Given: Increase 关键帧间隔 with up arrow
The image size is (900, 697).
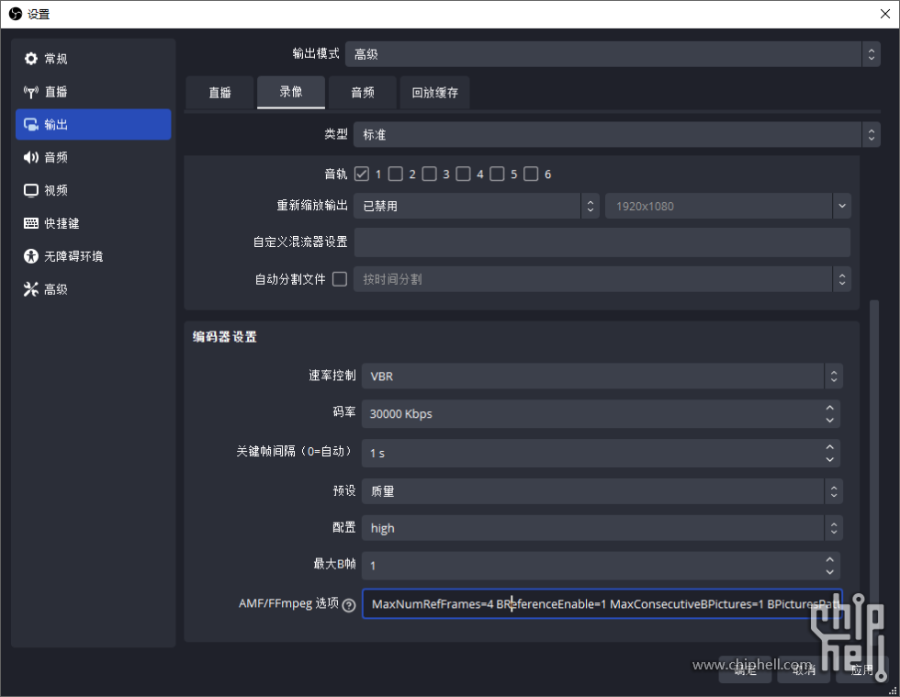Looking at the screenshot, I should click(830, 446).
